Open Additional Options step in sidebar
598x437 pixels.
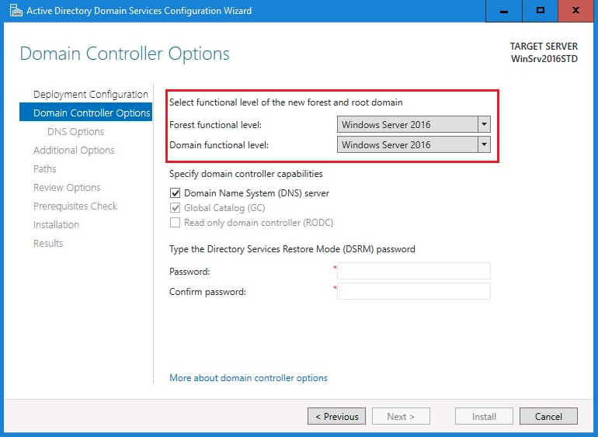coord(74,151)
